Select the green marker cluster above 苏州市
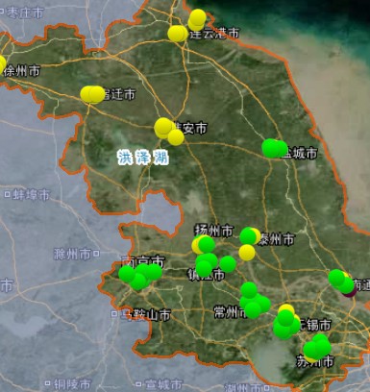Viewport: 370px width, 392px height. click(x=317, y=348)
